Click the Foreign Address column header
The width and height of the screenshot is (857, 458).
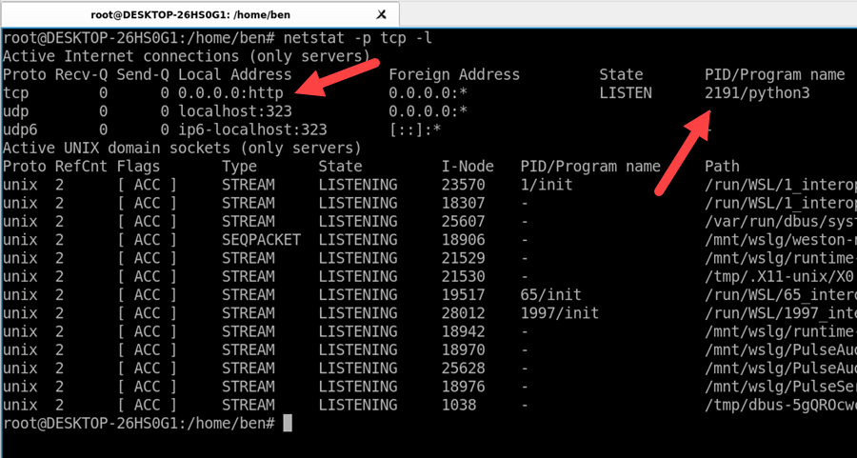pos(454,75)
